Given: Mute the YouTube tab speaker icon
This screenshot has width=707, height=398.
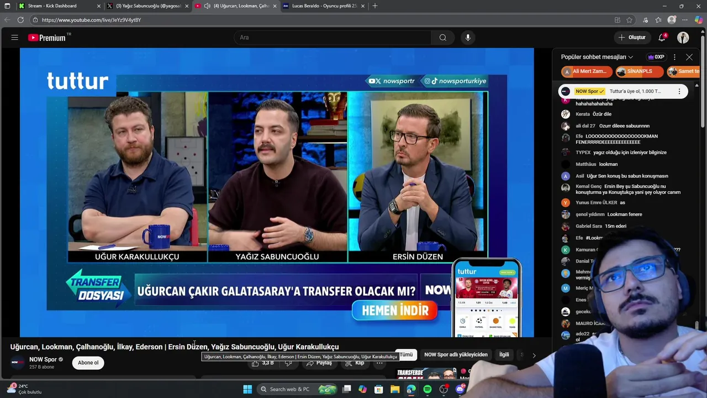Looking at the screenshot, I should click(x=207, y=6).
